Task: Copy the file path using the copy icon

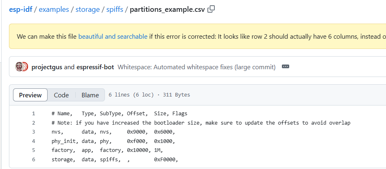Action: [211, 9]
